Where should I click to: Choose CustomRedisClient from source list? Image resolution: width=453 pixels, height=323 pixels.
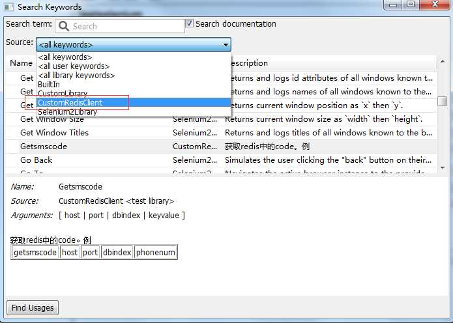tap(134, 102)
